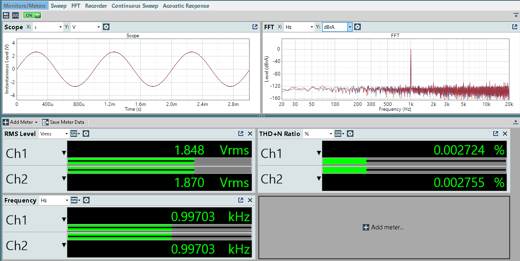
Task: Expand Ch1 options in RMS Level meter
Action: click(x=64, y=153)
